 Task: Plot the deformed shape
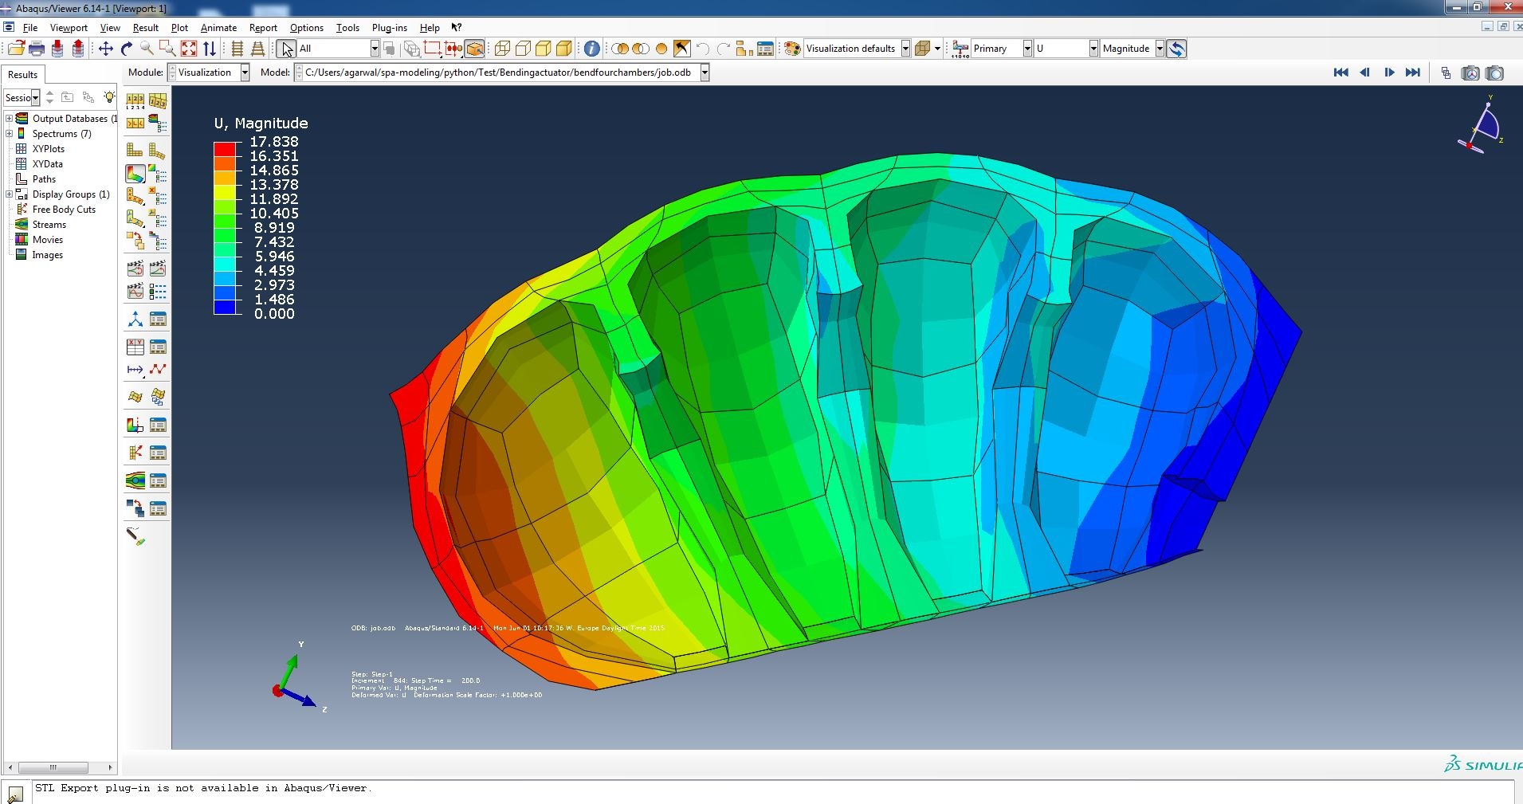pyautogui.click(x=157, y=150)
